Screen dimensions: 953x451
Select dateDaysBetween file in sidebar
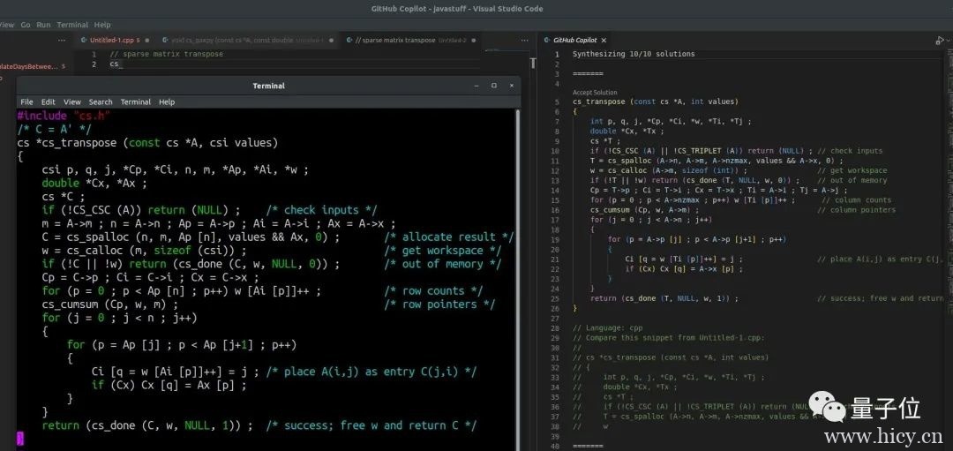coord(26,66)
